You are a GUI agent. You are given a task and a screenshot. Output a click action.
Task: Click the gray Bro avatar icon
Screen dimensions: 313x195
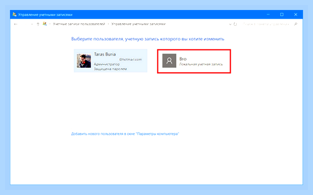(169, 61)
